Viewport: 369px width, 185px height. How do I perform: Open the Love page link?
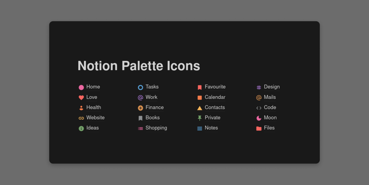click(x=91, y=97)
